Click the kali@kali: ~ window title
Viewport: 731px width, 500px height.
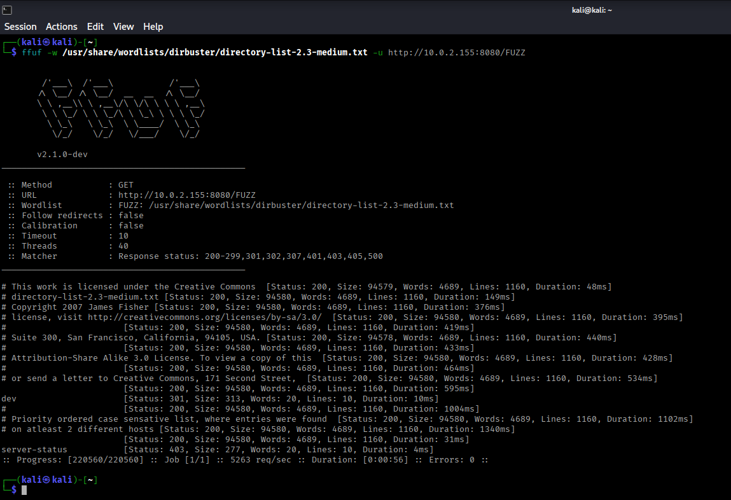[x=592, y=10]
